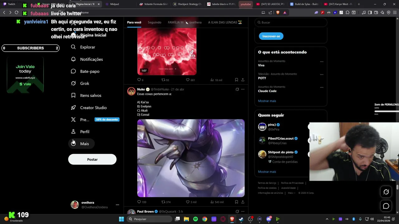Click the Windows Start button
Screen dimensions: 399x224
121,219
